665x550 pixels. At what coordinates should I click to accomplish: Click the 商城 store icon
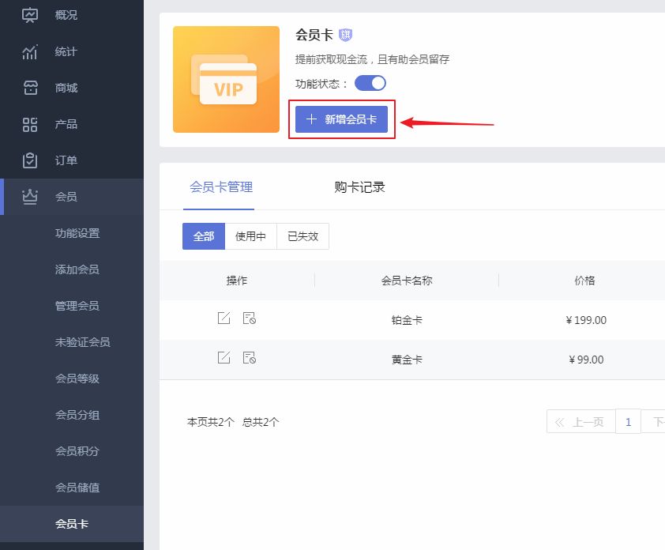30,88
